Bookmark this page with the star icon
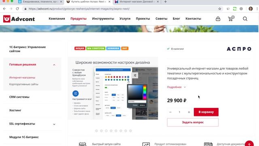 point(220,9)
